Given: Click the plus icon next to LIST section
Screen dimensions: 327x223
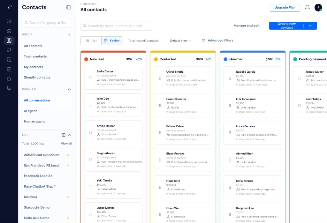Looking at the screenshot, I should click(x=63, y=135).
